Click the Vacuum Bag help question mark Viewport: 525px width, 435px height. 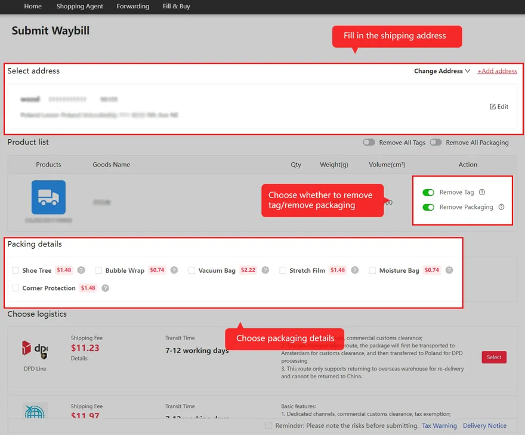click(265, 270)
